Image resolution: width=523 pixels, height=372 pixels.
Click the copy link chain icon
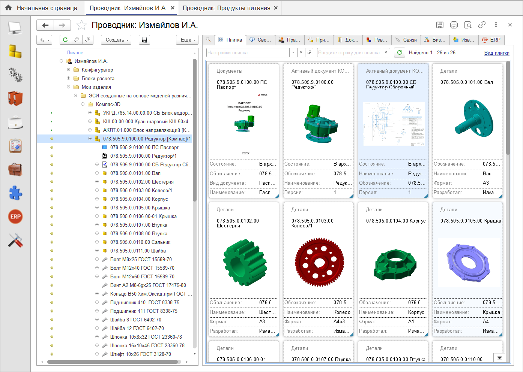pos(482,25)
